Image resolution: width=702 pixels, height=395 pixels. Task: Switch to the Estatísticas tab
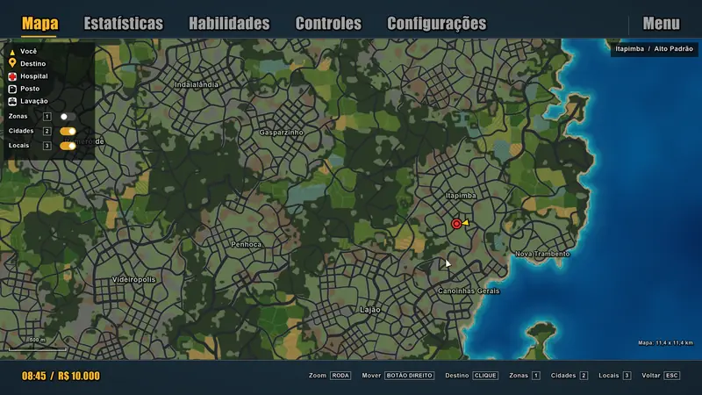point(124,24)
